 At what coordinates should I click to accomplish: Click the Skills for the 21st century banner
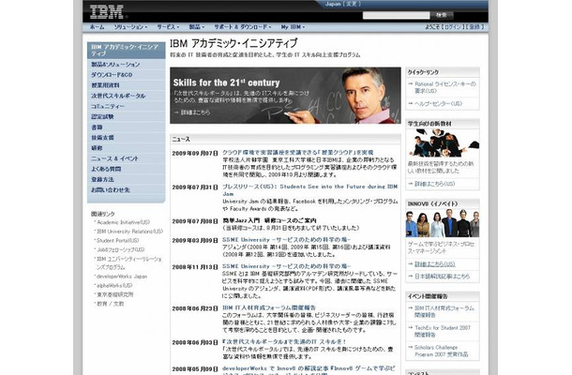point(285,96)
